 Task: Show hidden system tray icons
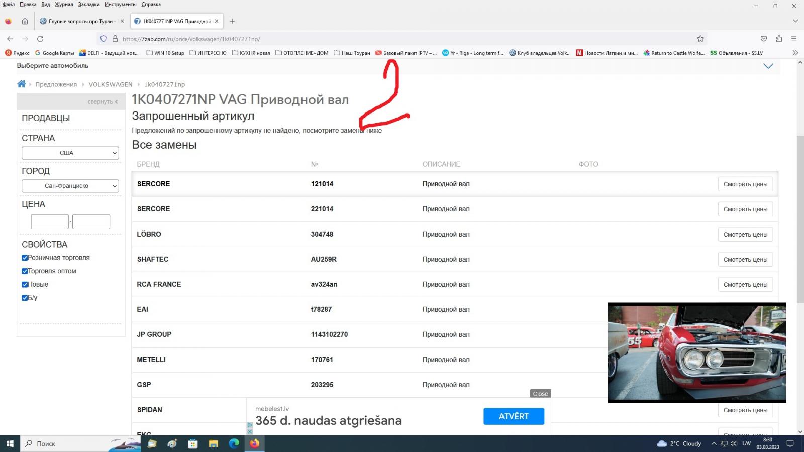714,443
